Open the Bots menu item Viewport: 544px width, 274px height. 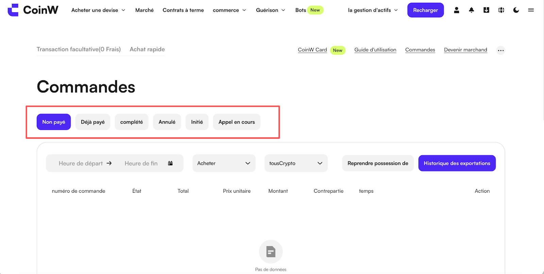click(301, 10)
